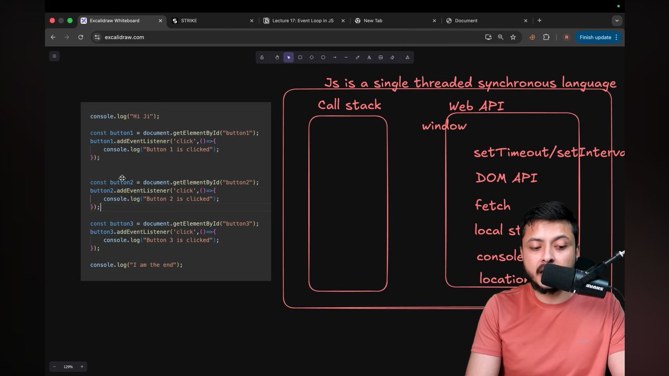The image size is (669, 376).
Task: Select the "setTimeout/setInterval" text
Action: point(549,152)
